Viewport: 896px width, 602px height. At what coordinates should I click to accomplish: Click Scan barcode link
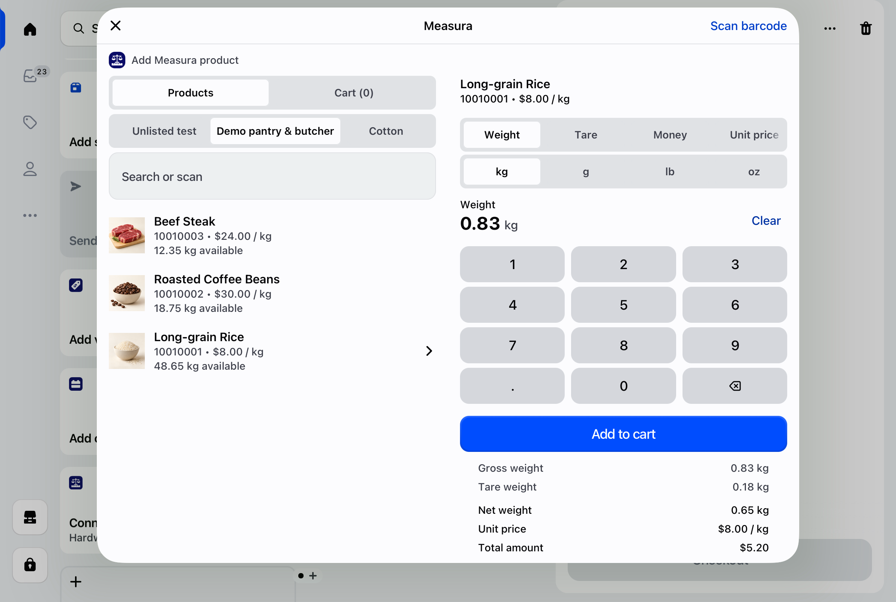748,26
